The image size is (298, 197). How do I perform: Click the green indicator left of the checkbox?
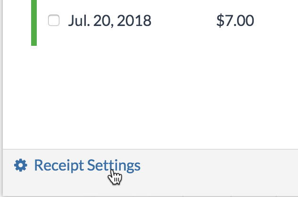34,23
